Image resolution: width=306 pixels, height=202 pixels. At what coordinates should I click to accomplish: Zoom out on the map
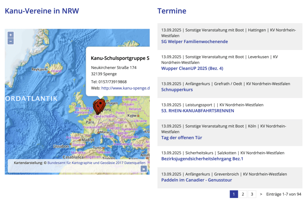(x=11, y=41)
